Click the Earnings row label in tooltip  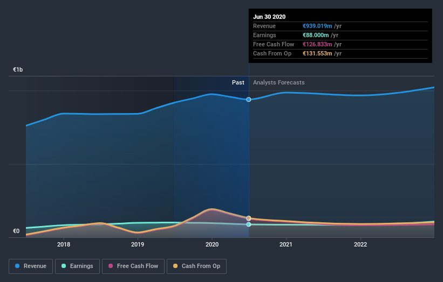[264, 35]
